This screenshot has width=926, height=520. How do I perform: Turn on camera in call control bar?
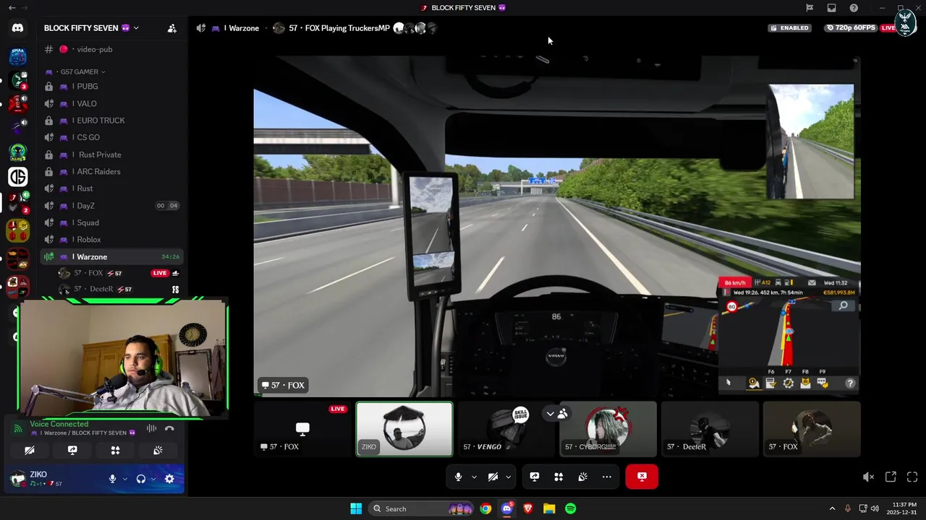(x=493, y=477)
